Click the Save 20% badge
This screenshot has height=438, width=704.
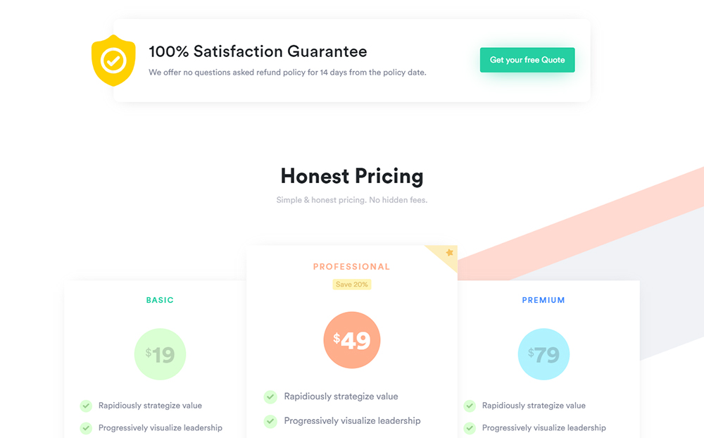351,284
